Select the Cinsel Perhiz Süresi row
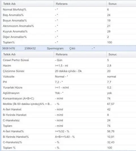 tap(69, 60)
